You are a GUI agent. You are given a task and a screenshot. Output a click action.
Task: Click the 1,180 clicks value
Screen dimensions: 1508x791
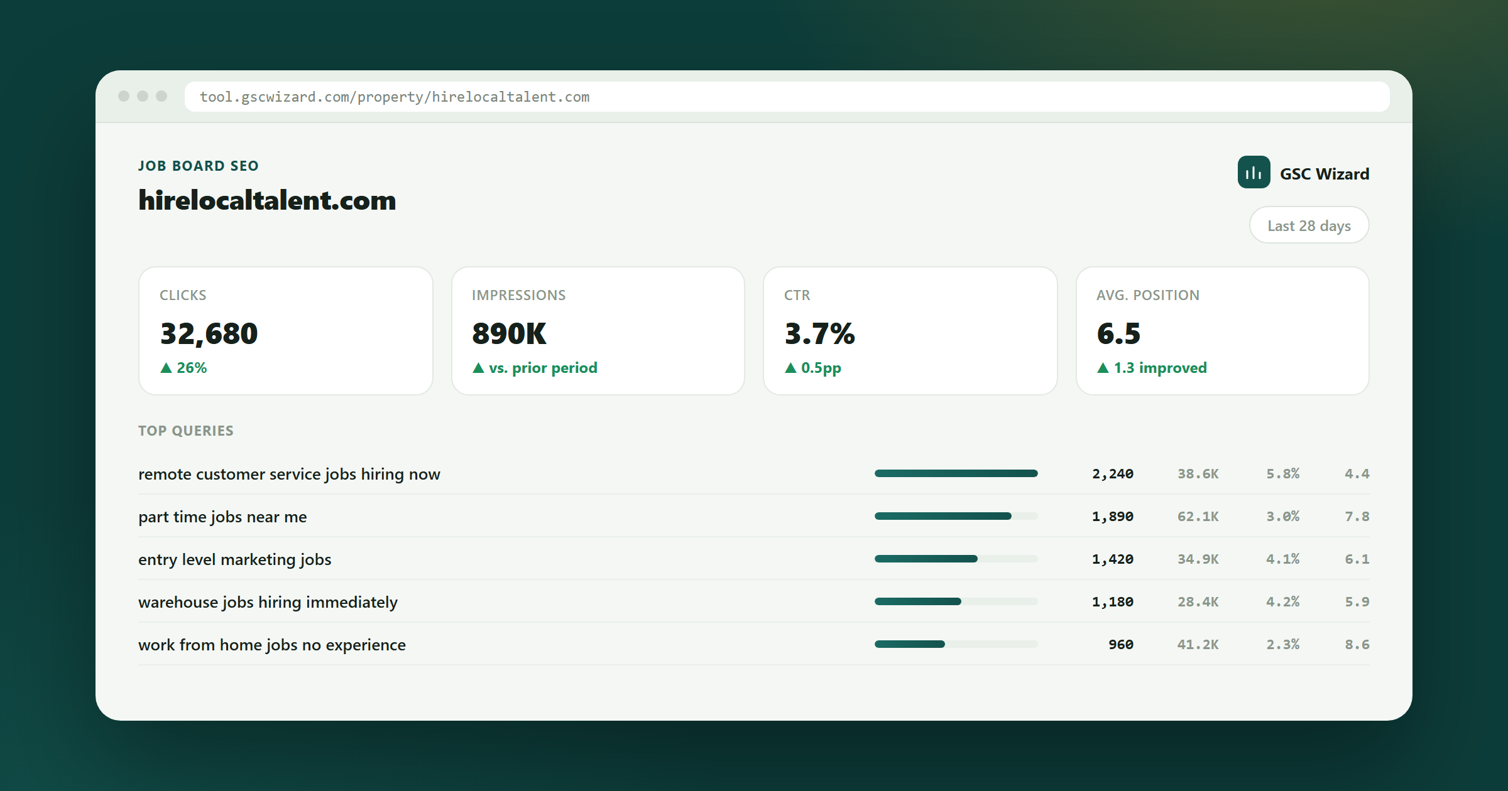tap(1113, 602)
